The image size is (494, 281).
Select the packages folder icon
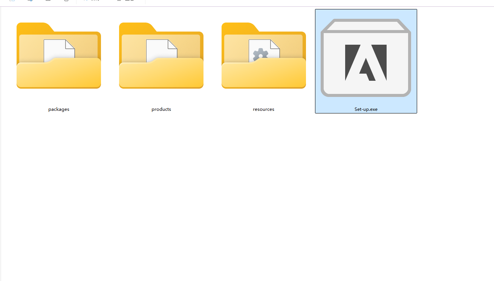(x=59, y=56)
